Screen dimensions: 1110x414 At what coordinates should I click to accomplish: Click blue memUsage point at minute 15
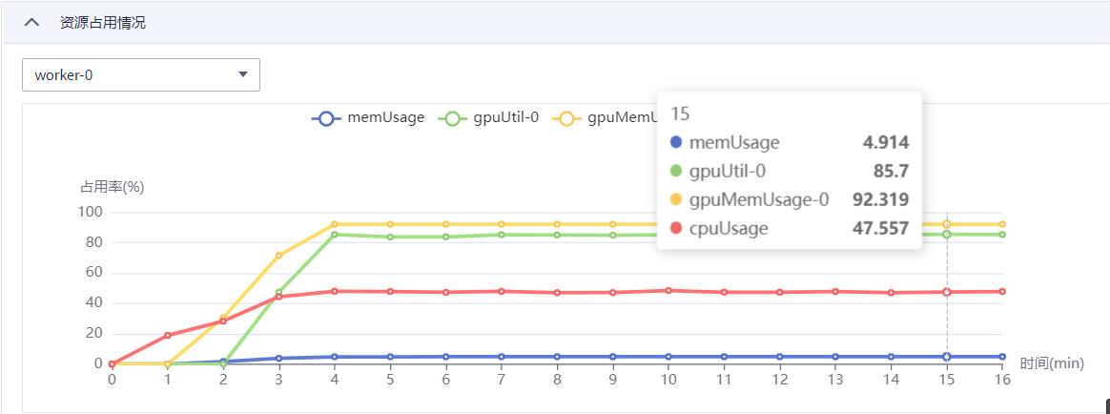[947, 357]
